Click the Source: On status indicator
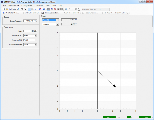The width and height of the screenshot is (154, 120). 109,117
